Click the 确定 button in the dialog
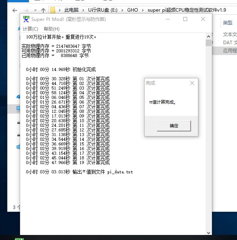237x240 pixels. pos(174,126)
